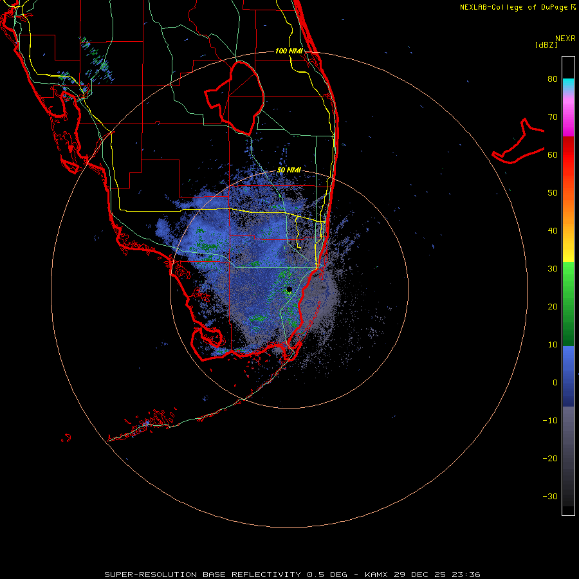Click the red 60 dBZ color band
Viewport: 579px width, 579px height.
568,155
